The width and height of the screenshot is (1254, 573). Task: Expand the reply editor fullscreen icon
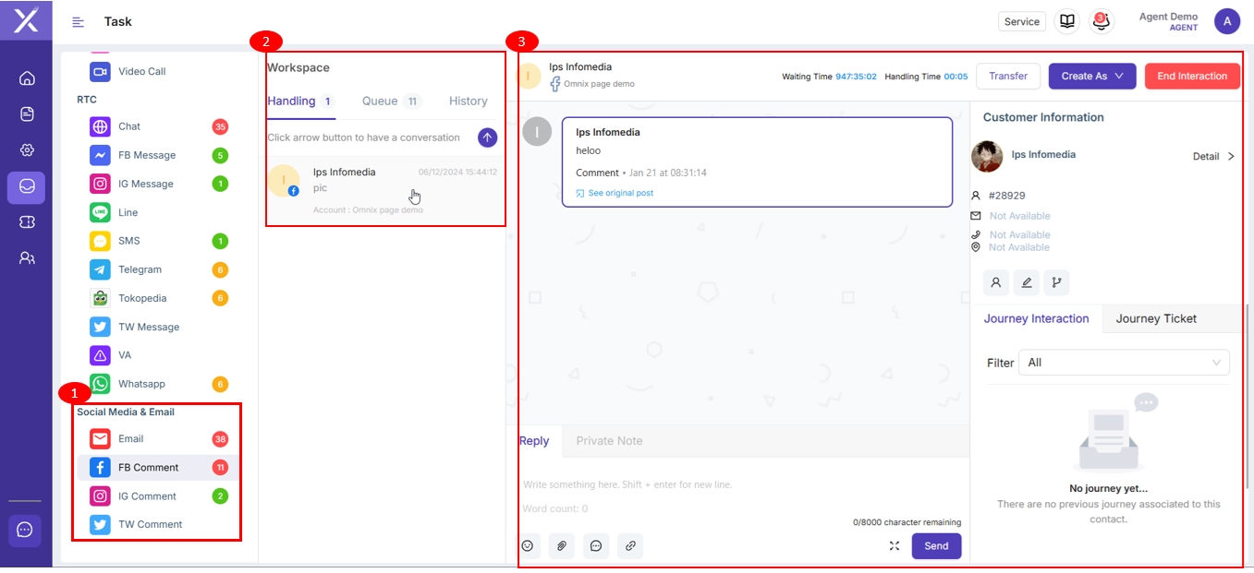(x=895, y=546)
